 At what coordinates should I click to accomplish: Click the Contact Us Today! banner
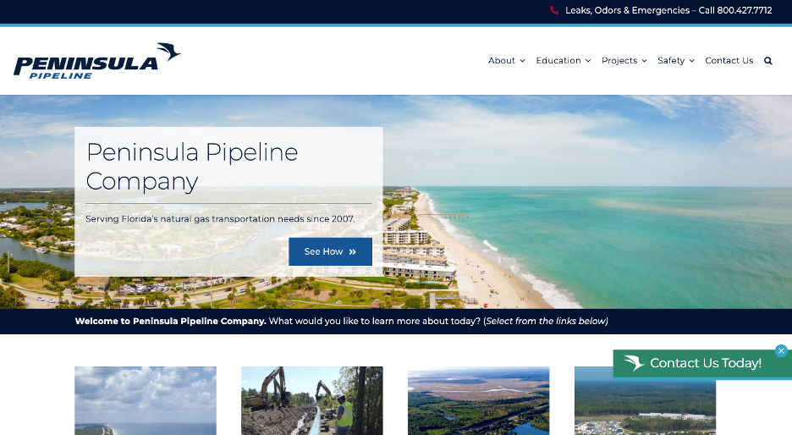[702, 363]
